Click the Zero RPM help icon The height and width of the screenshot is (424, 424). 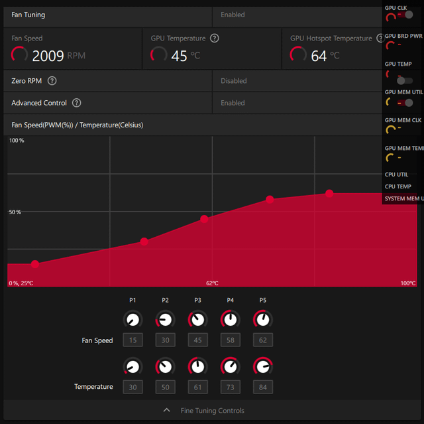click(x=52, y=81)
